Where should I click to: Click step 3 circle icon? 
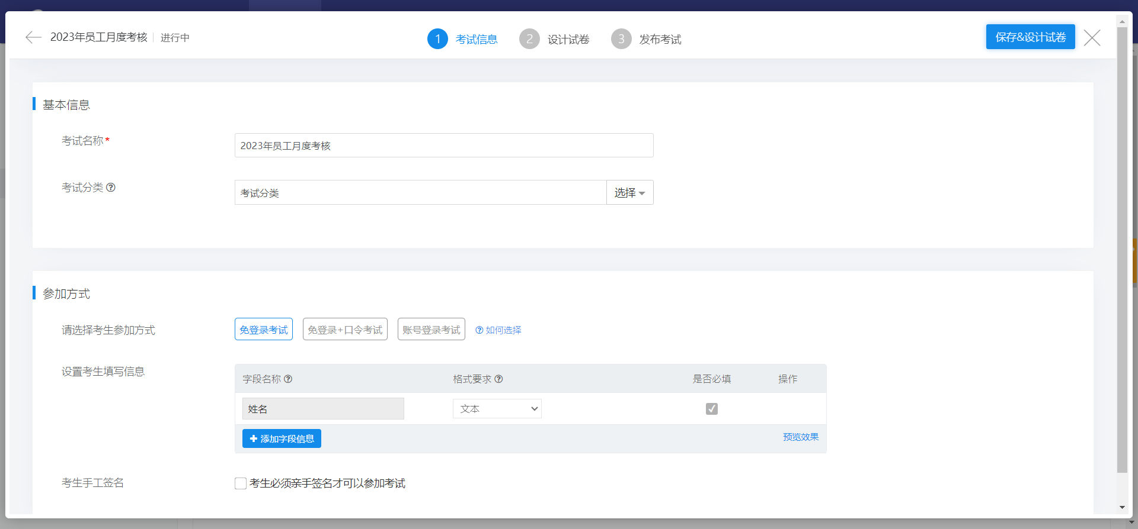pyautogui.click(x=621, y=39)
